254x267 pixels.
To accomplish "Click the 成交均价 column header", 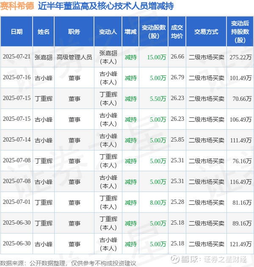I will [177, 31].
